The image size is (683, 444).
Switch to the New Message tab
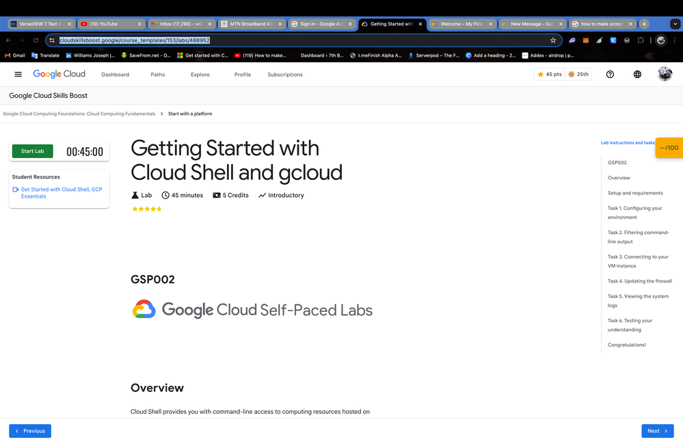click(532, 24)
